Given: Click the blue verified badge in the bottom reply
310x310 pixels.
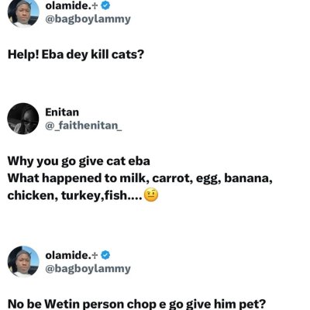Looking at the screenshot, I should 105,255.
